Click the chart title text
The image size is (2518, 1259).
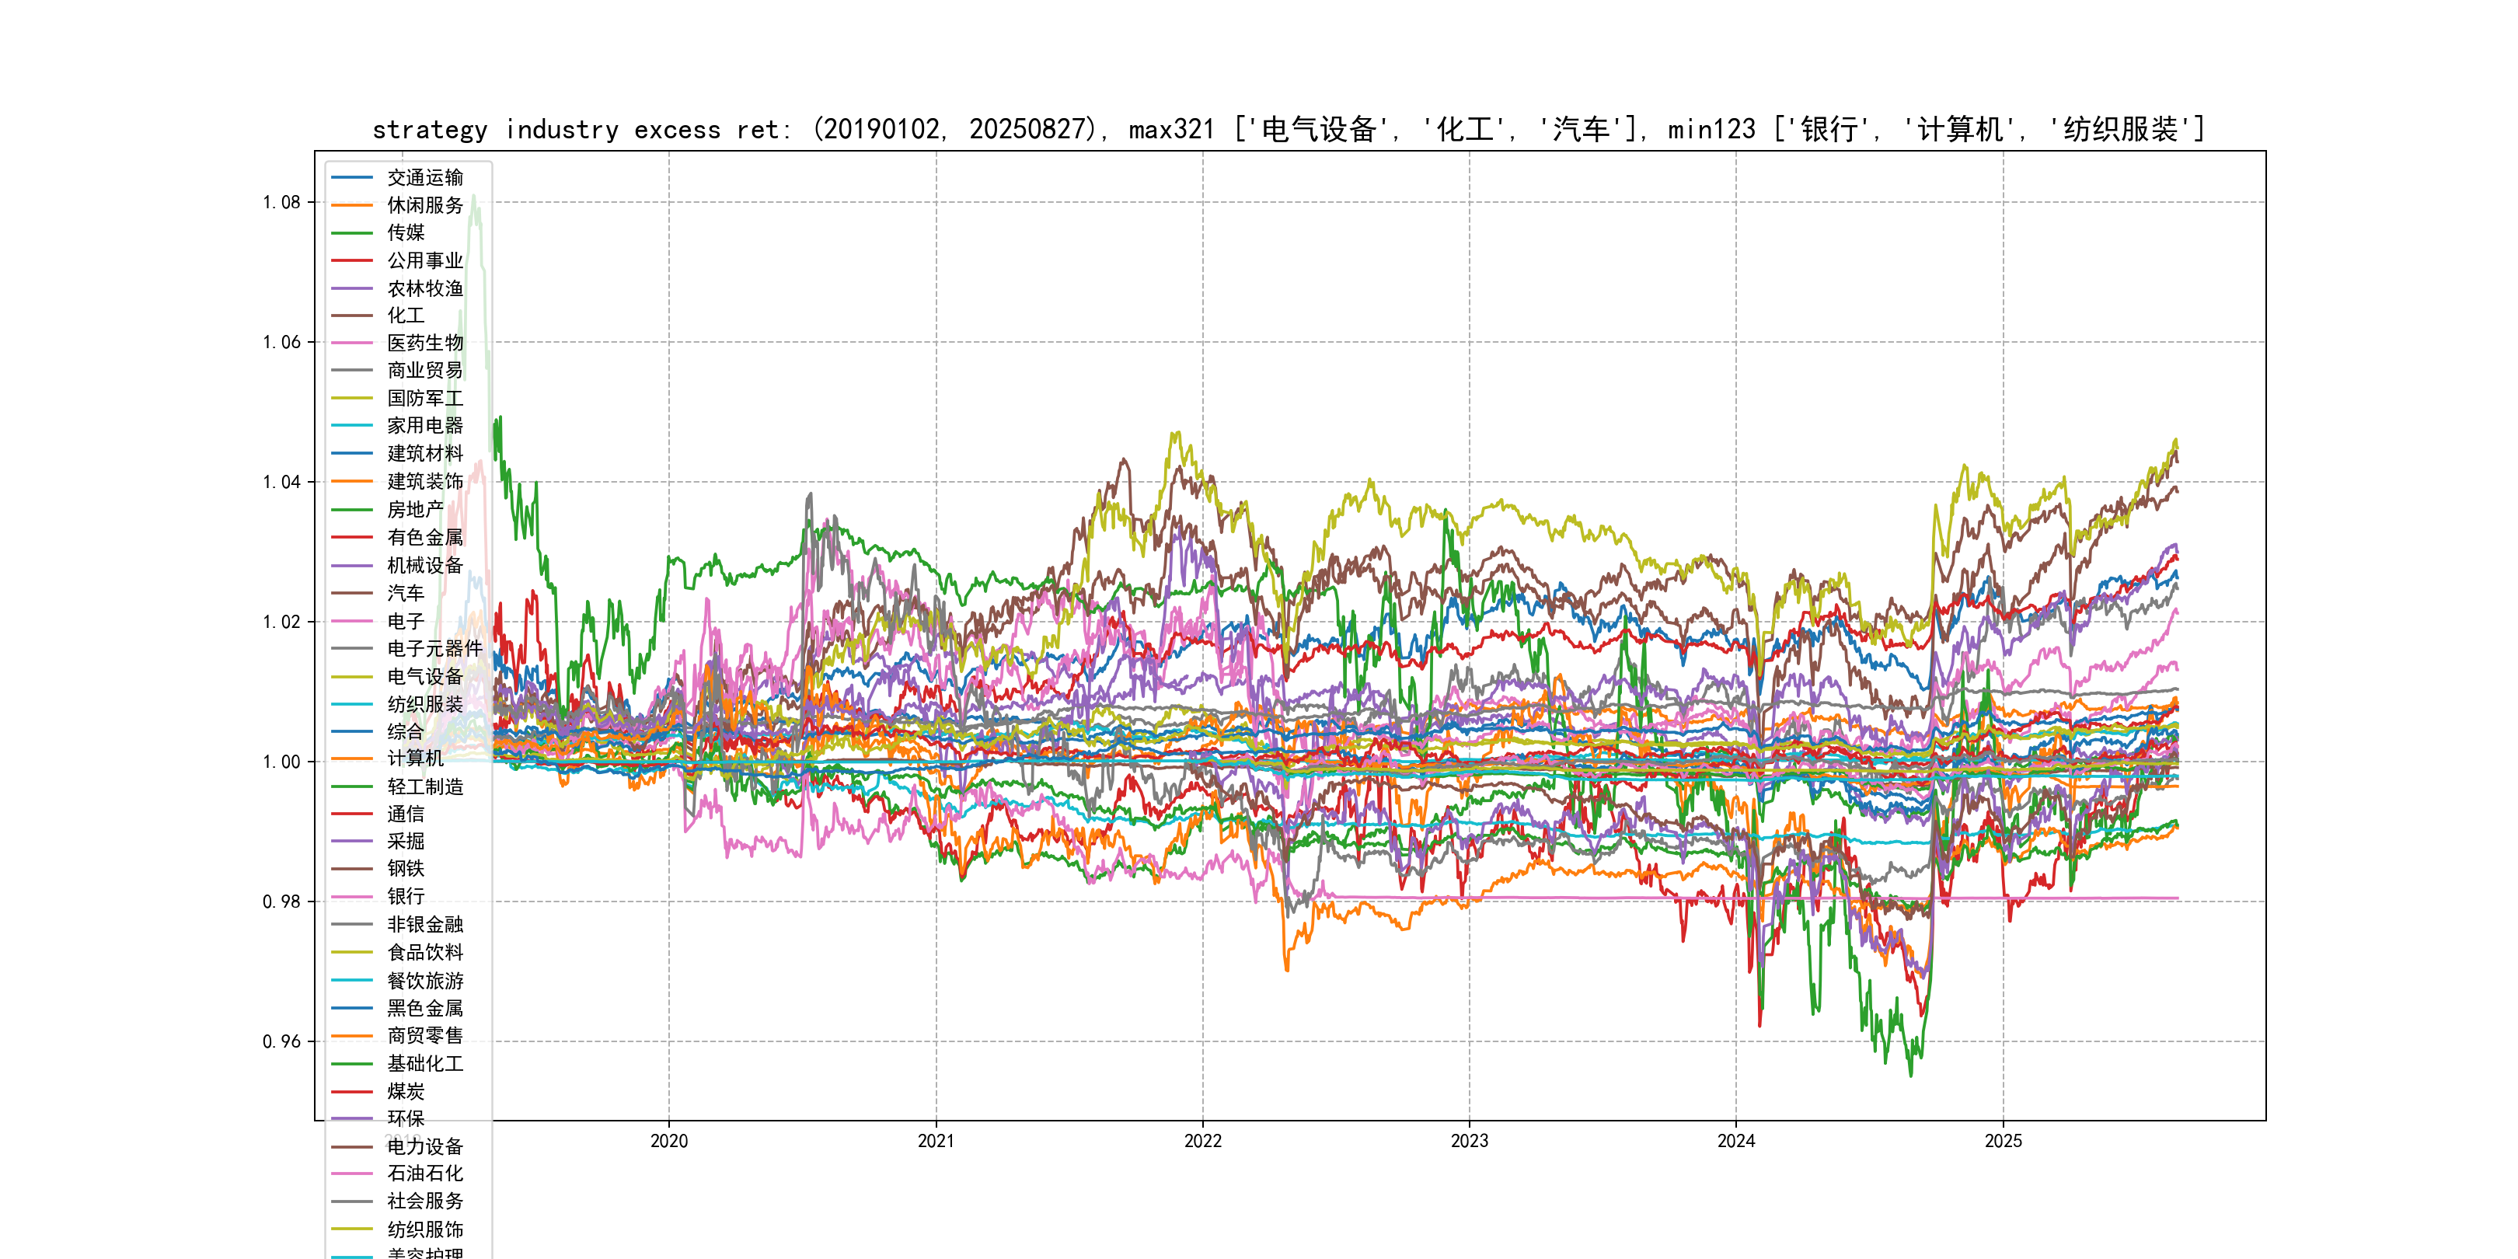click(x=1289, y=129)
